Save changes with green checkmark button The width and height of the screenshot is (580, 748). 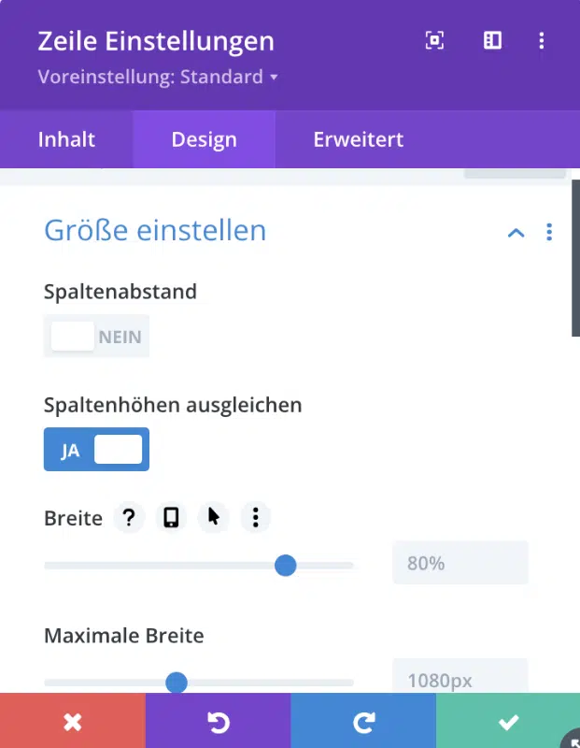pyautogui.click(x=508, y=721)
